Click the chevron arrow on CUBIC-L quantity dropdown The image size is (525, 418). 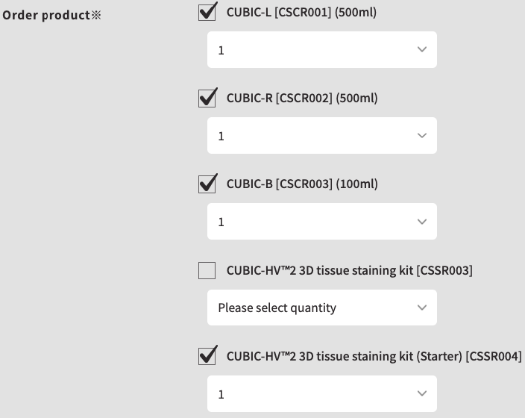tap(422, 50)
